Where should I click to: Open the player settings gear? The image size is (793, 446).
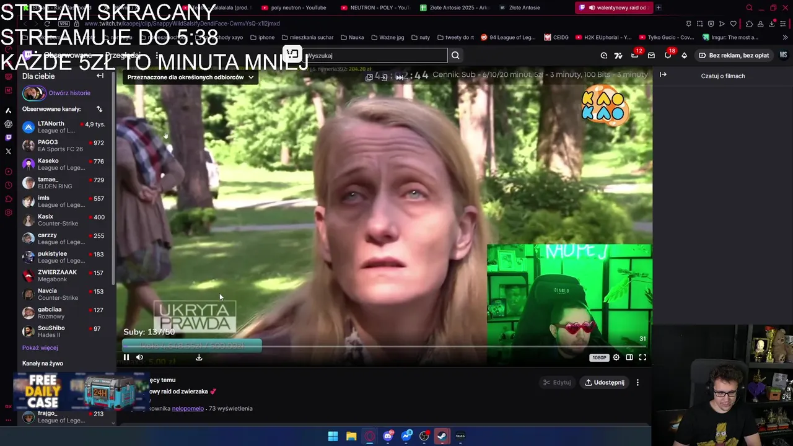pyautogui.click(x=616, y=357)
